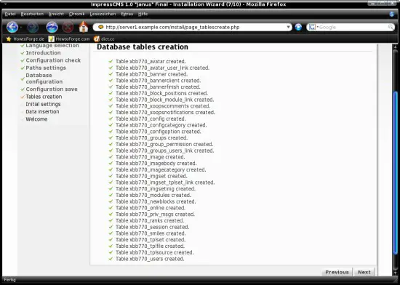This screenshot has height=285, width=400.
Task: Go to home page via house icon
Action: [x=84, y=27]
